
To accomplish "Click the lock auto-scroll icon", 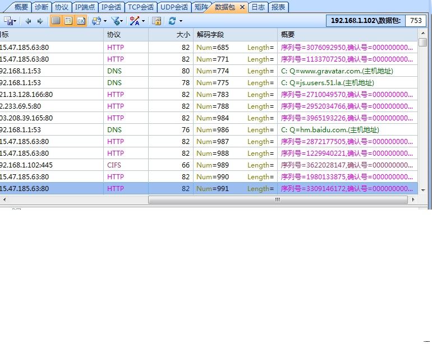I will point(157,21).
